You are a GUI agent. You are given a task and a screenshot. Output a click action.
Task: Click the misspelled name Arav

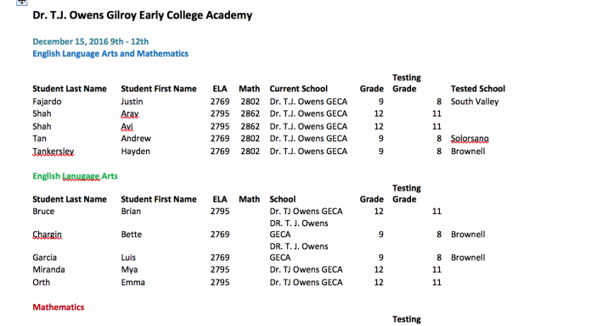click(130, 113)
